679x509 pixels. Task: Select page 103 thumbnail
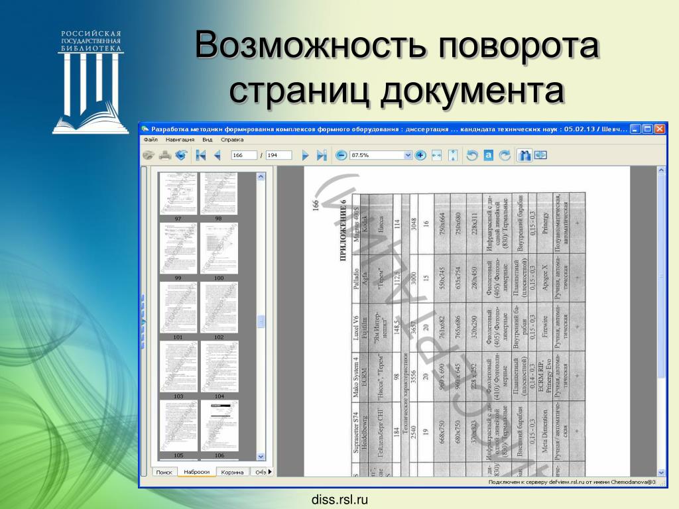(178, 367)
